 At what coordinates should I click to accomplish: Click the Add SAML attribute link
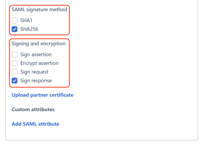click(35, 124)
